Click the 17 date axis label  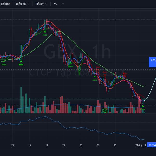tap(47, 145)
